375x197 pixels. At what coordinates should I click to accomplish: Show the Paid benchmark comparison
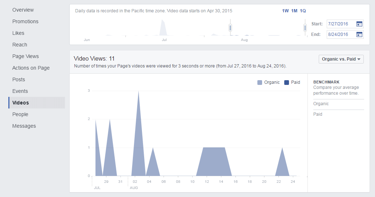point(318,114)
